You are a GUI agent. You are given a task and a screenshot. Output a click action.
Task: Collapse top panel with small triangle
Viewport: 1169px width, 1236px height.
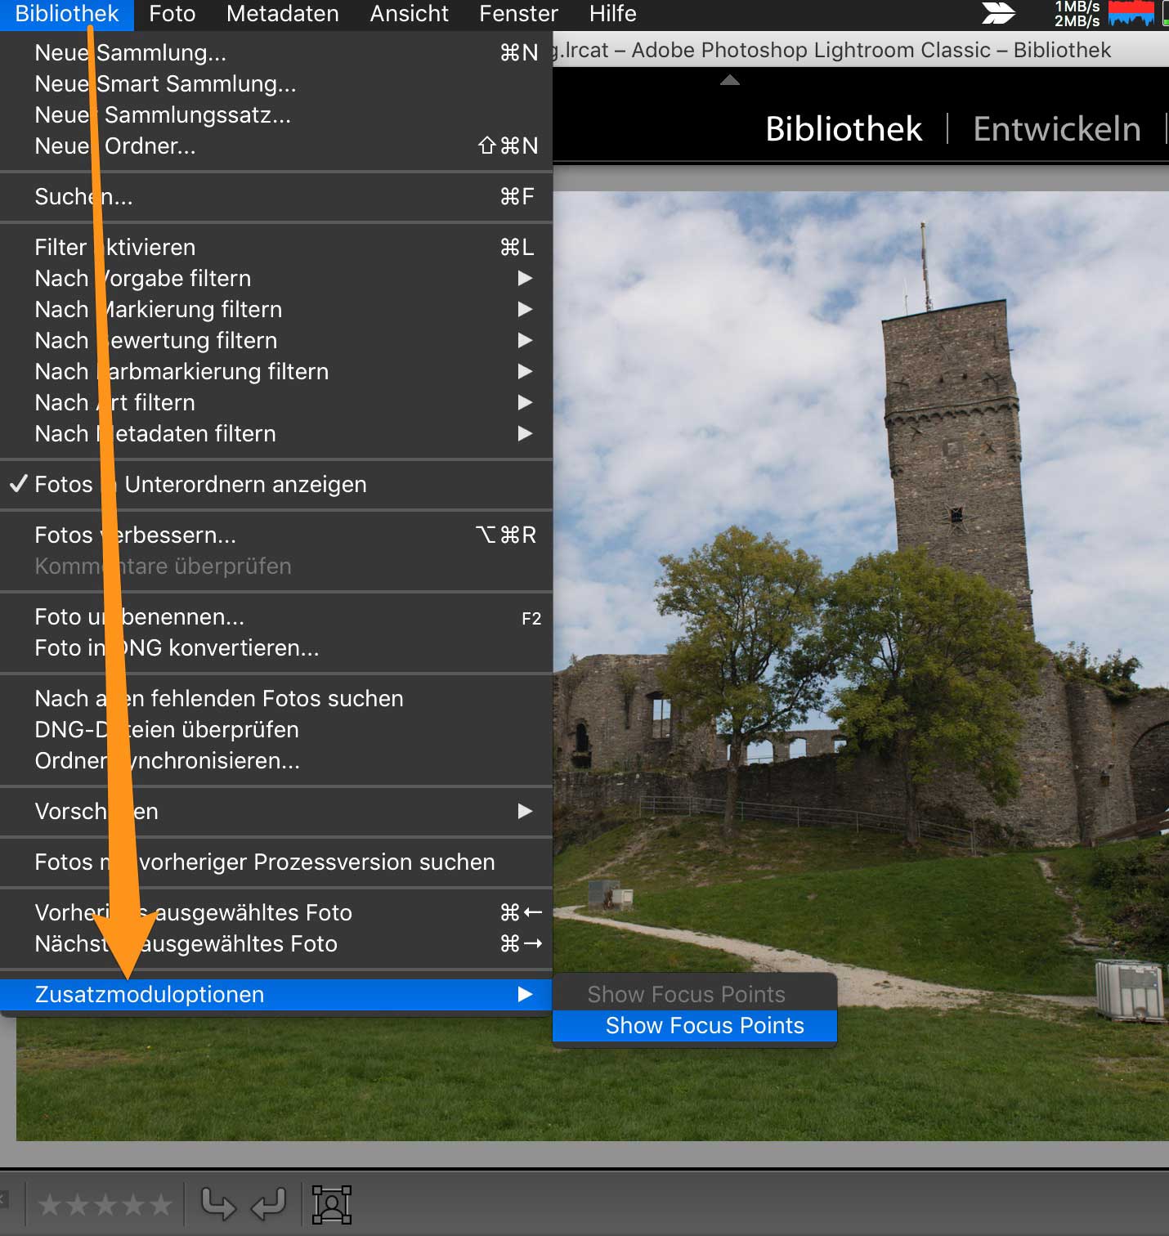tap(729, 80)
